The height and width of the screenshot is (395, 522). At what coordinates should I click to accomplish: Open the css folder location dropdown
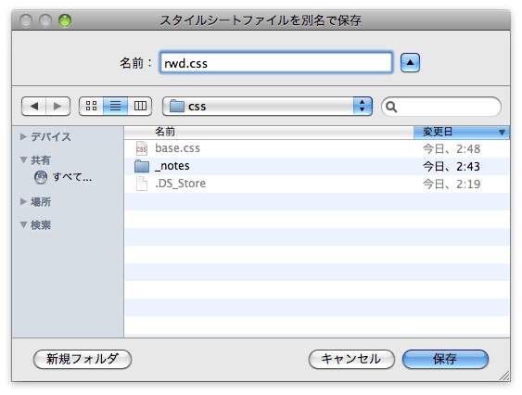click(x=267, y=107)
